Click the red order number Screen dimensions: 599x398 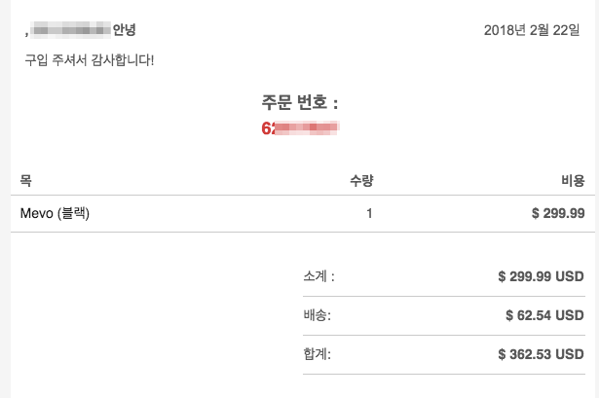pyautogui.click(x=300, y=128)
